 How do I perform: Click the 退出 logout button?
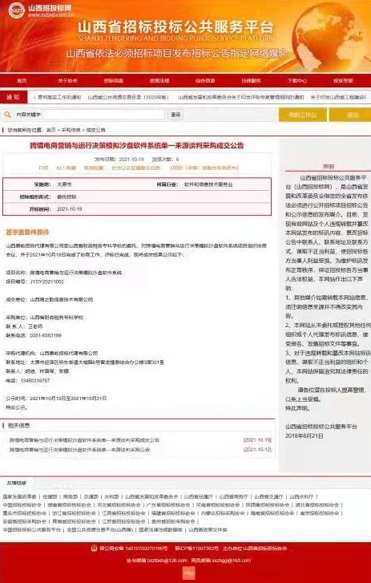point(352,115)
